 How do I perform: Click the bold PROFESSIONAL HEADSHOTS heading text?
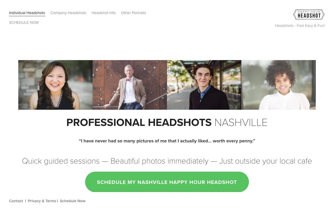(x=139, y=123)
